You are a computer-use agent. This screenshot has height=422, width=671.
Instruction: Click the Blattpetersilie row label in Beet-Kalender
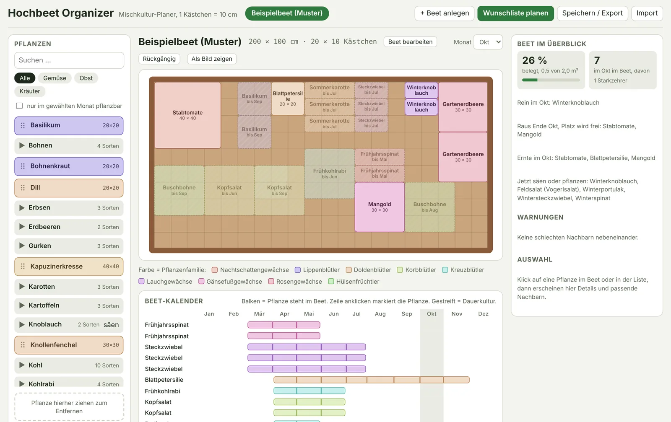(x=164, y=380)
